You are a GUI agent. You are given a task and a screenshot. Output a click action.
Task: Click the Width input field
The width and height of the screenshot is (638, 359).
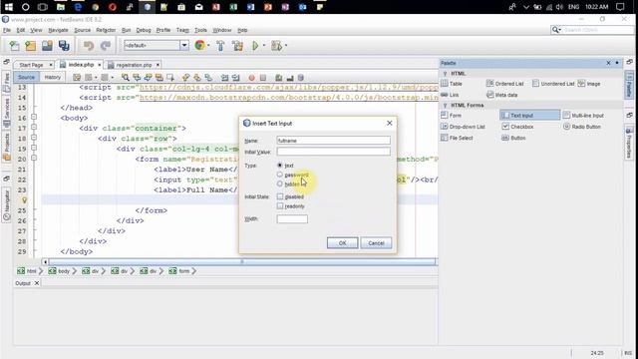click(x=292, y=219)
